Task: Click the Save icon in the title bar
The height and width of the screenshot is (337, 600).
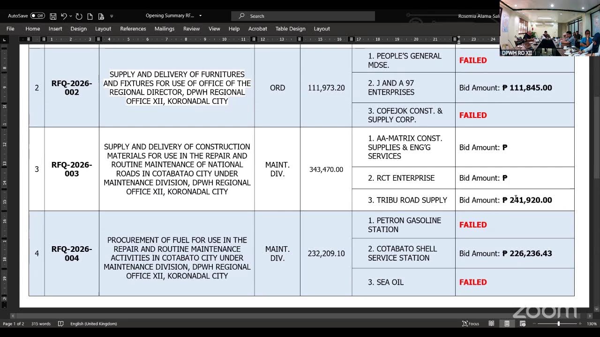Action: pos(53,16)
